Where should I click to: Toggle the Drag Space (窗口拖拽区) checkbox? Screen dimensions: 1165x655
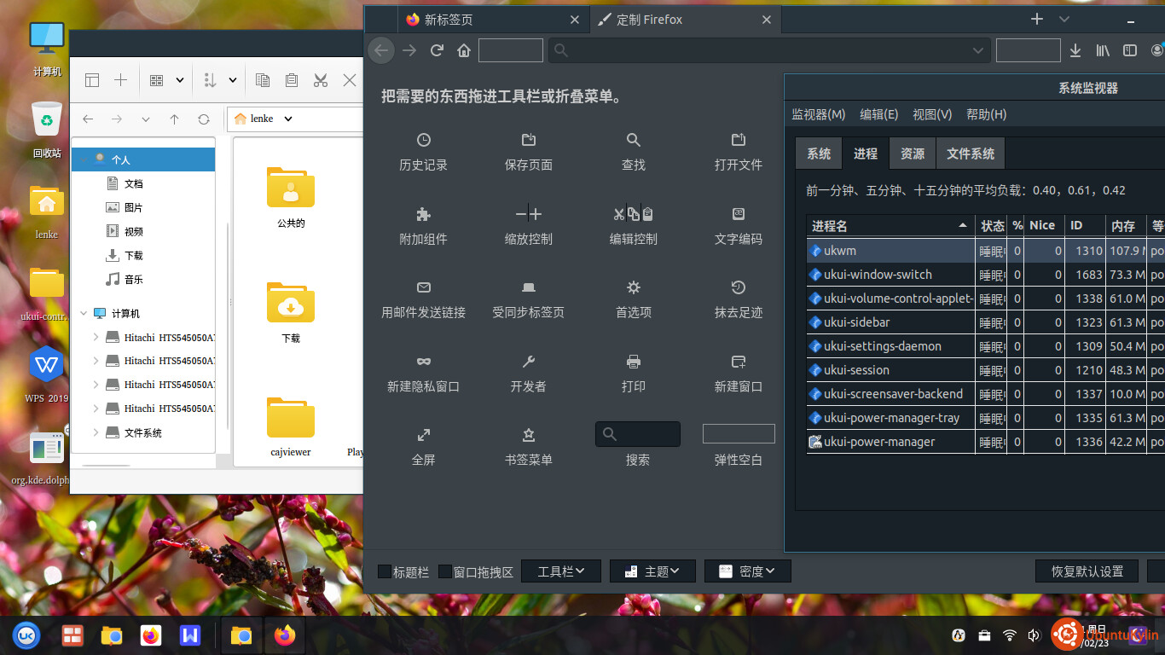pos(445,571)
